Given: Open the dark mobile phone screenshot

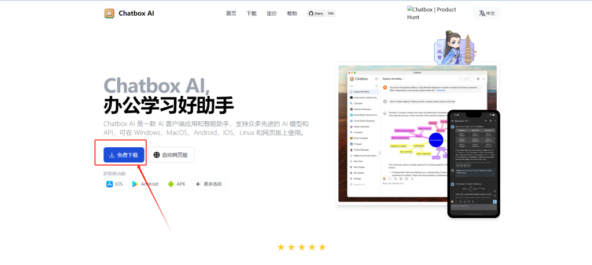Looking at the screenshot, I should pos(473,163).
